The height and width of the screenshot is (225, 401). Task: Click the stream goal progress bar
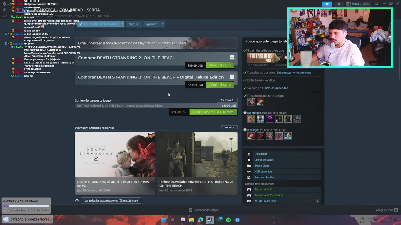click(26, 206)
